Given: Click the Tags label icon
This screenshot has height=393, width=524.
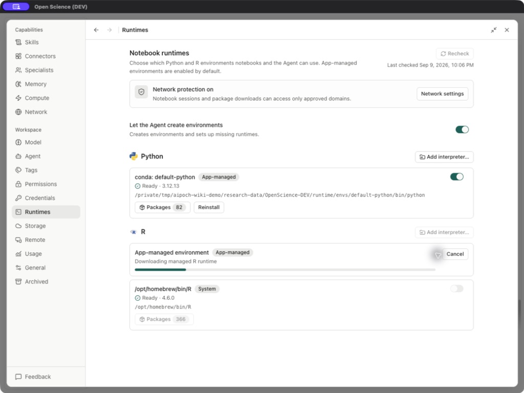Looking at the screenshot, I should tap(18, 170).
